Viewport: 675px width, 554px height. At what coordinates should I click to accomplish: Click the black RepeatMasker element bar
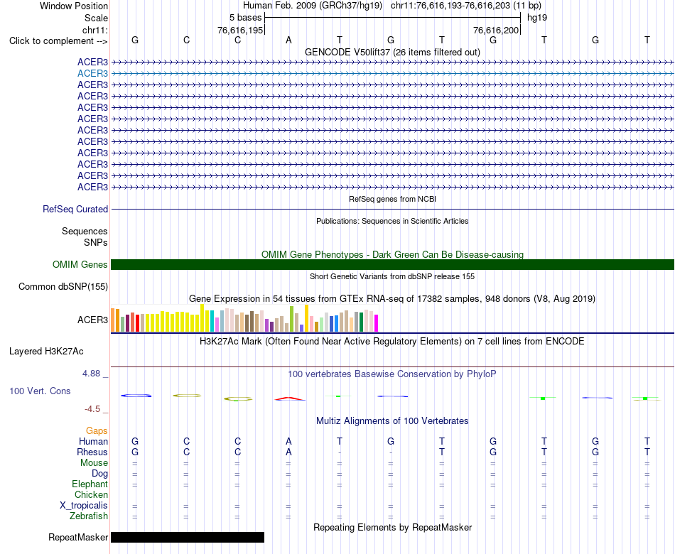click(x=188, y=537)
